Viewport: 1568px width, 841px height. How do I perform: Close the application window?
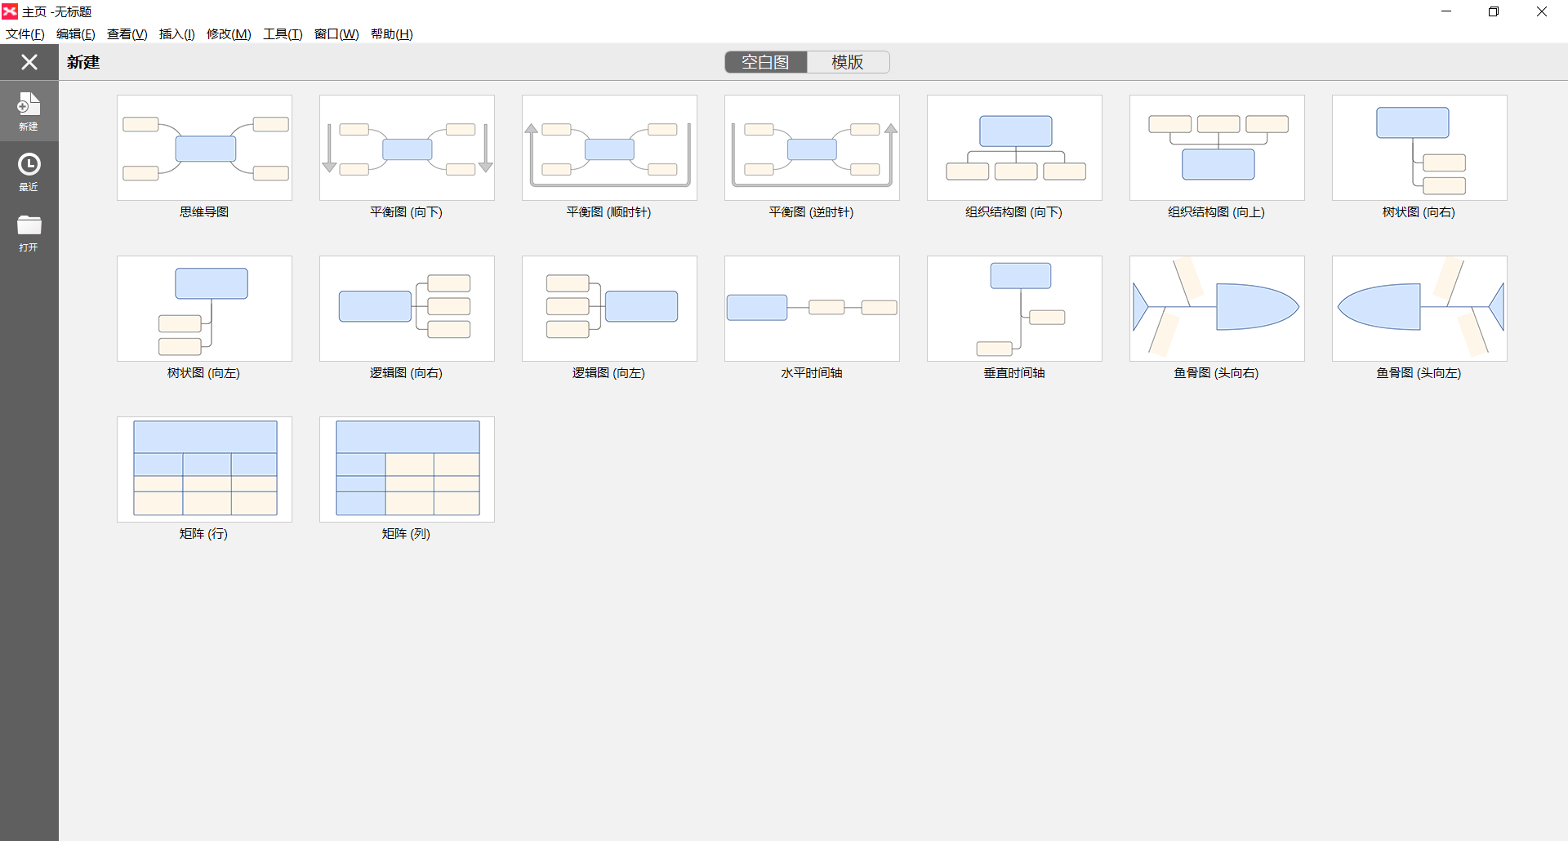pyautogui.click(x=1542, y=11)
